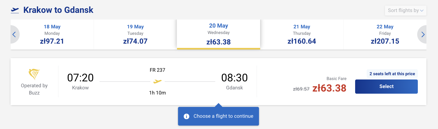438x129 pixels.
Task: Click the 2 seats left at this price badge
Action: coord(392,74)
